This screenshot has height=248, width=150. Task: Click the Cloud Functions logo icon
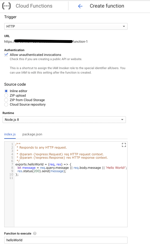click(x=6, y=6)
